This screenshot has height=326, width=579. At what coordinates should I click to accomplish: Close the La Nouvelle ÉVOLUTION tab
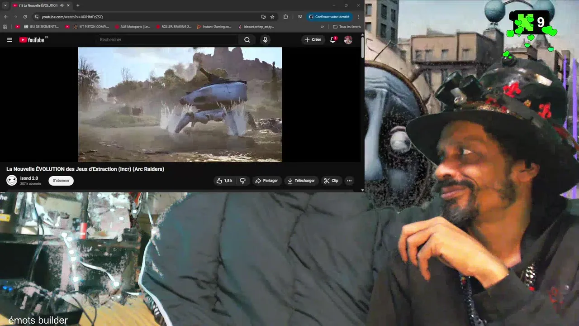point(69,5)
